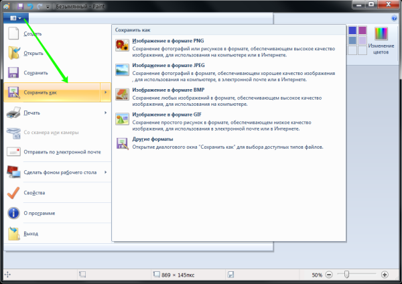Choose Выход to exit Paint
This screenshot has height=284, width=402.
pyautogui.click(x=58, y=234)
